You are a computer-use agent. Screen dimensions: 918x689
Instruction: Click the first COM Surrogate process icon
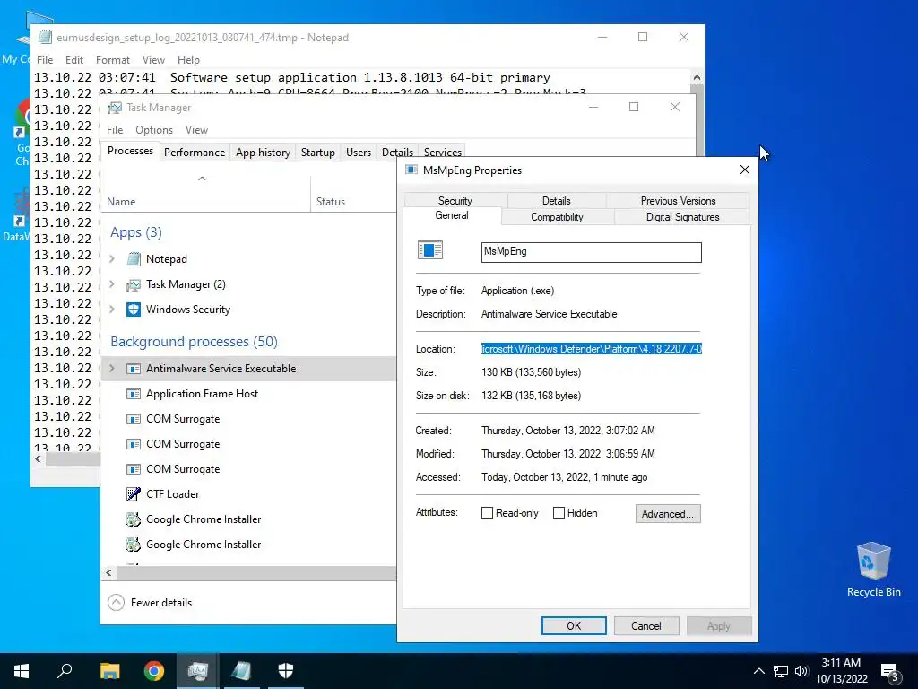click(x=134, y=419)
